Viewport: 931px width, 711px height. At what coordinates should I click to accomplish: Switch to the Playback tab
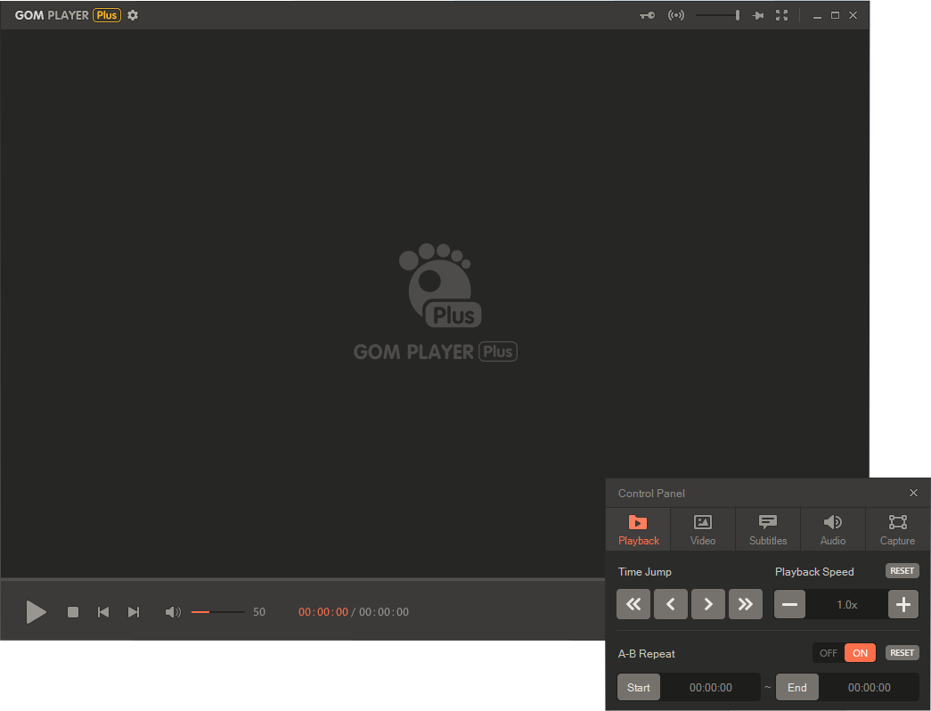(x=638, y=529)
